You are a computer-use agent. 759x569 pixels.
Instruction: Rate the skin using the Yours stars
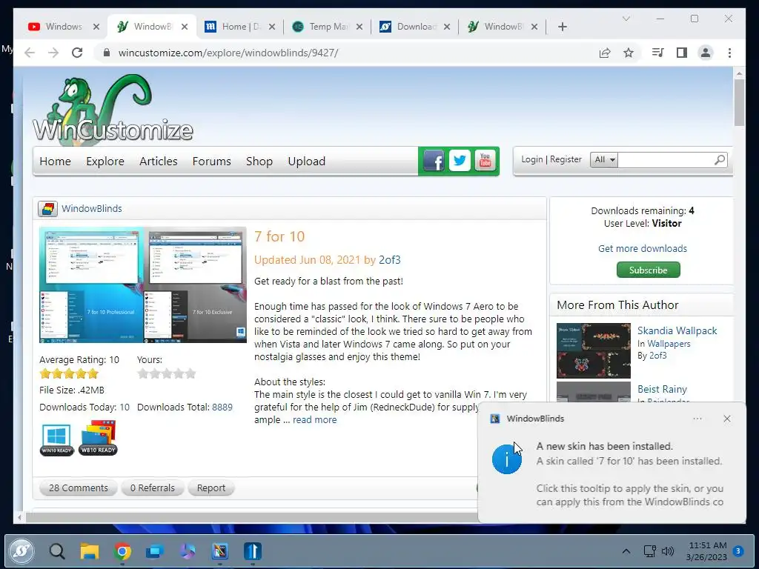point(167,373)
